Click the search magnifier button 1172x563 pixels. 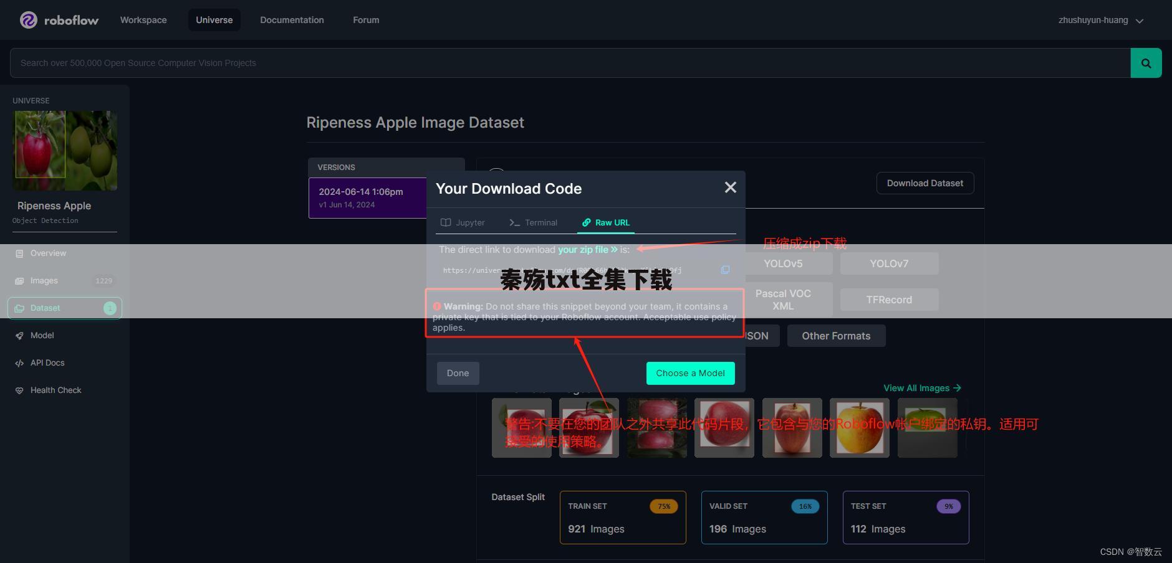[1146, 63]
